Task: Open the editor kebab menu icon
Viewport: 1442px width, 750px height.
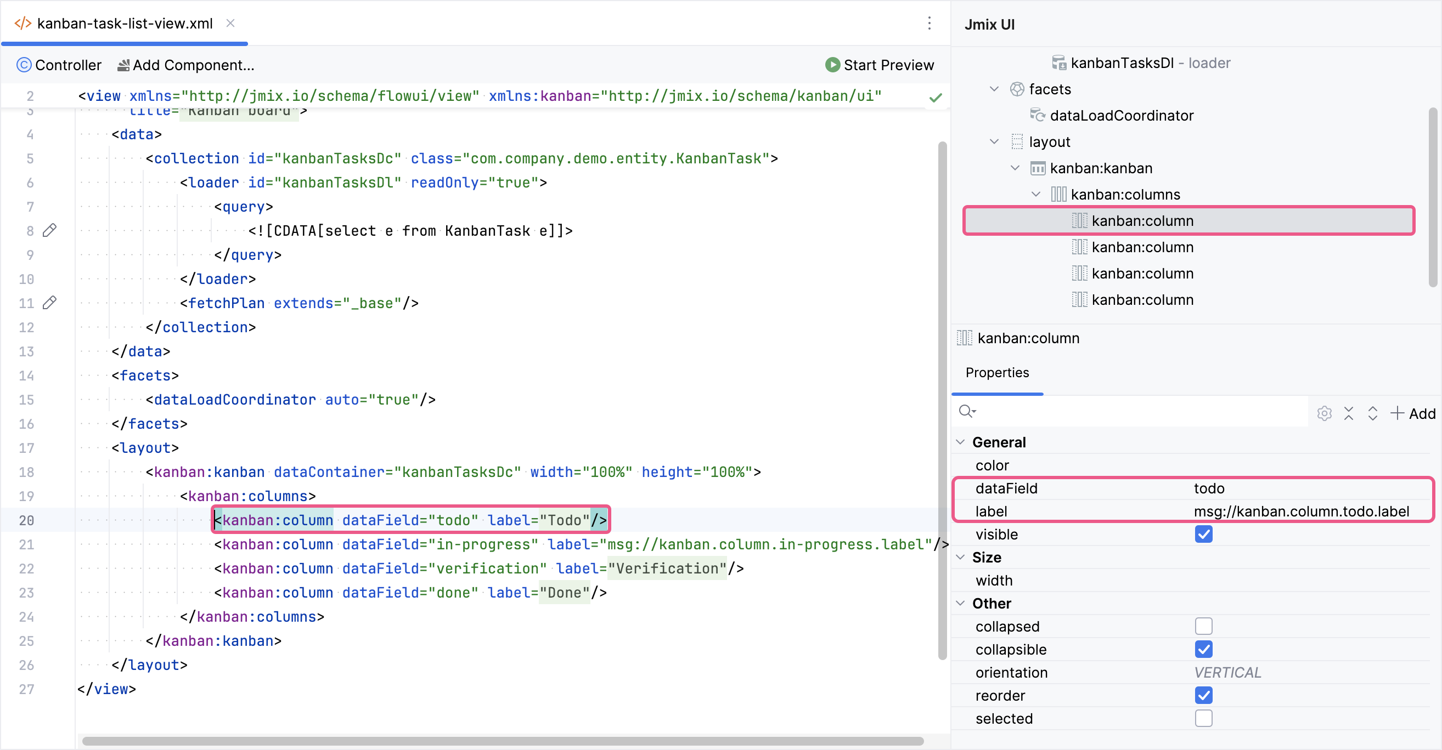Action: pos(930,24)
